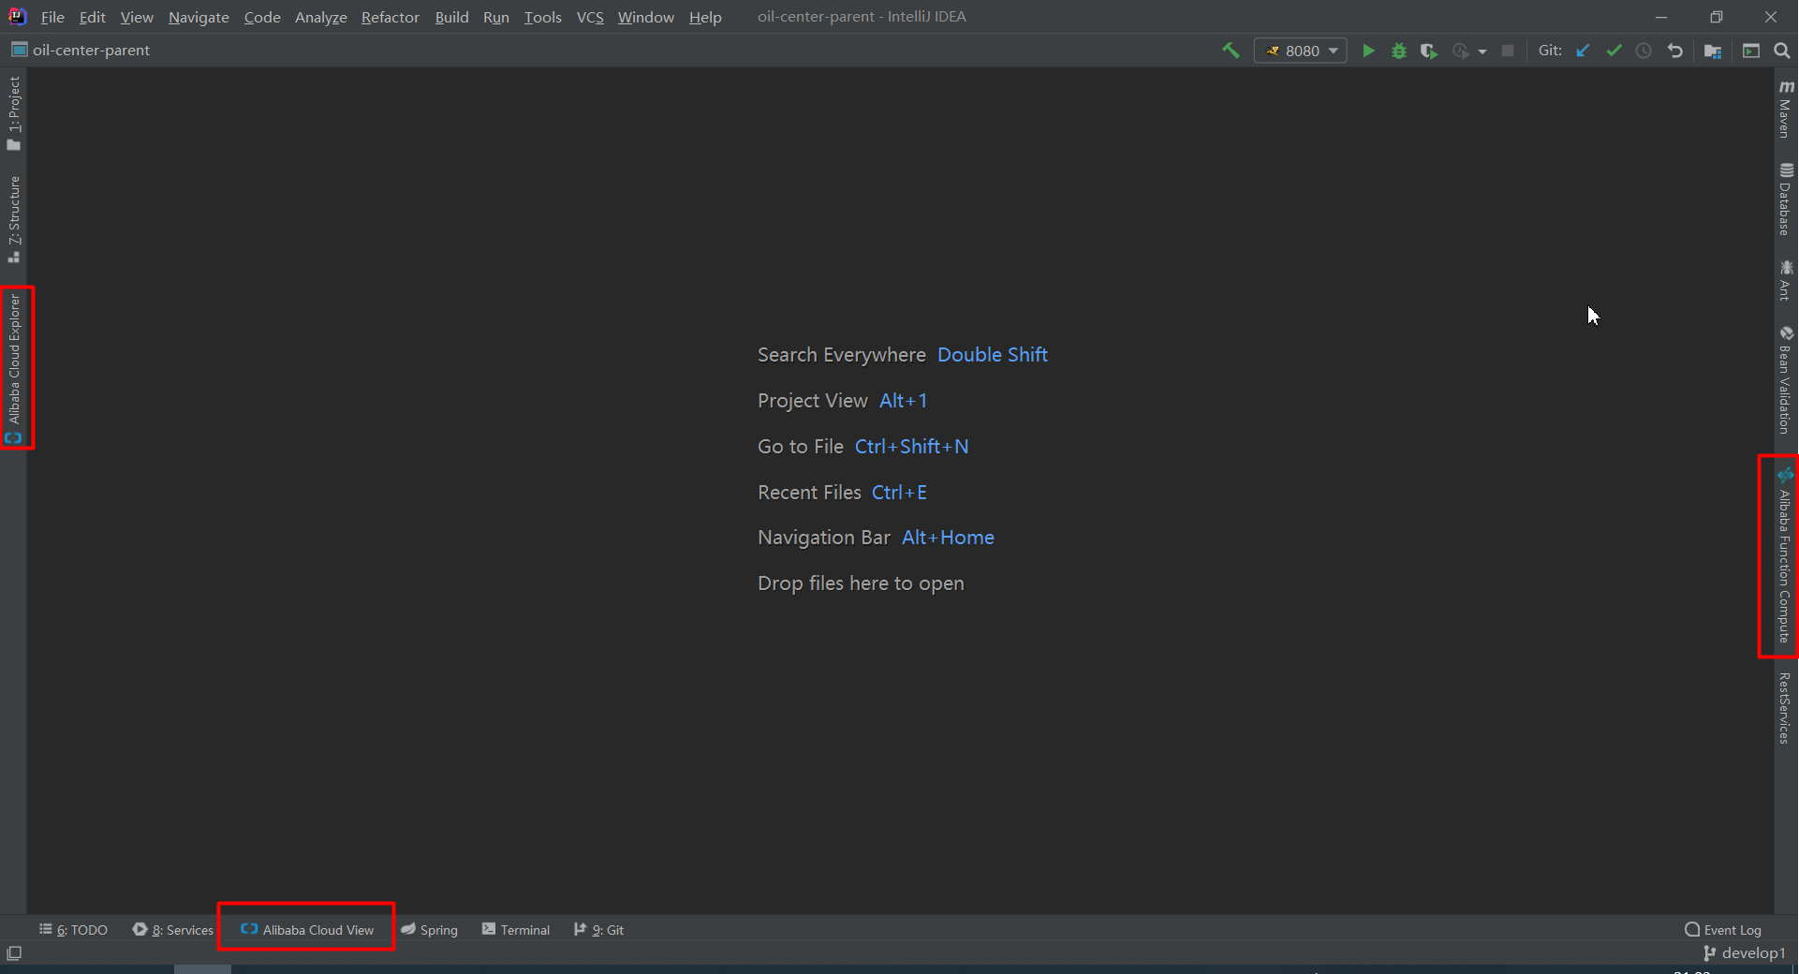Open the Help menu
This screenshot has width=1799, height=974.
(705, 17)
